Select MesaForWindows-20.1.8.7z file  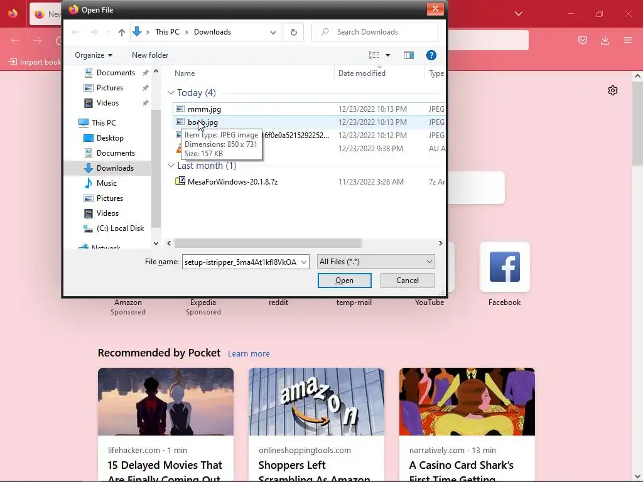pyautogui.click(x=232, y=182)
